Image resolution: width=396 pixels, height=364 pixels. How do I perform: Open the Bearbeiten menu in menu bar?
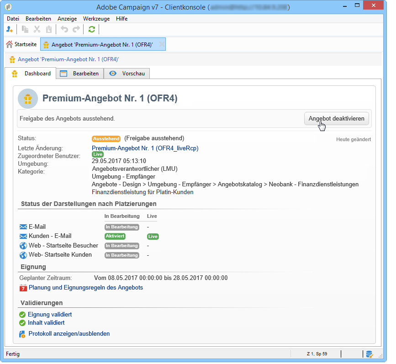(38, 19)
